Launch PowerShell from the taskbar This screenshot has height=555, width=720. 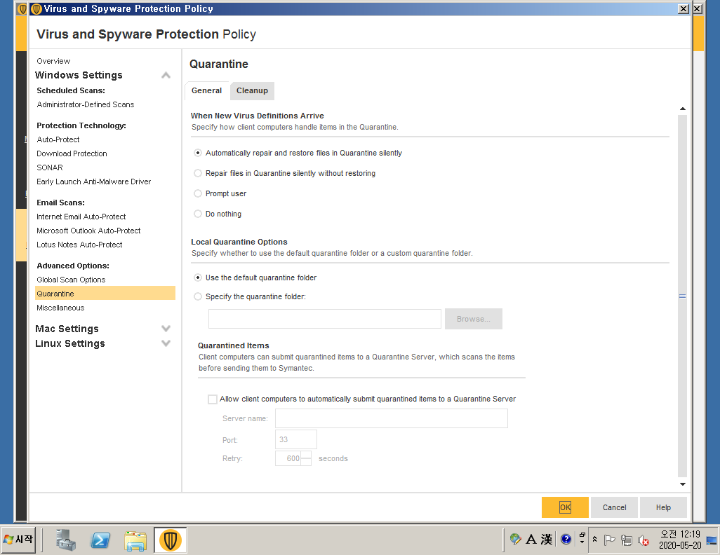coord(100,540)
